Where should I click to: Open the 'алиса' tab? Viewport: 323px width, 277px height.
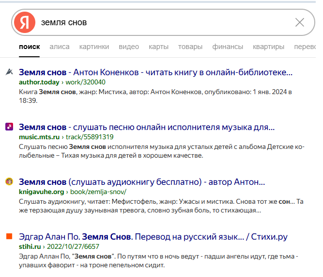pos(60,47)
